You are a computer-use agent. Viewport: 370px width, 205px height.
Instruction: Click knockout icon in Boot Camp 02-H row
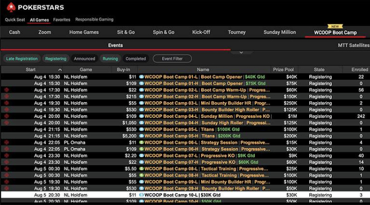click(7, 97)
